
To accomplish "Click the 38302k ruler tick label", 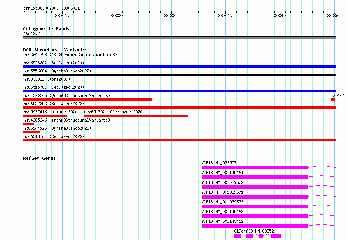I will [x=117, y=16].
